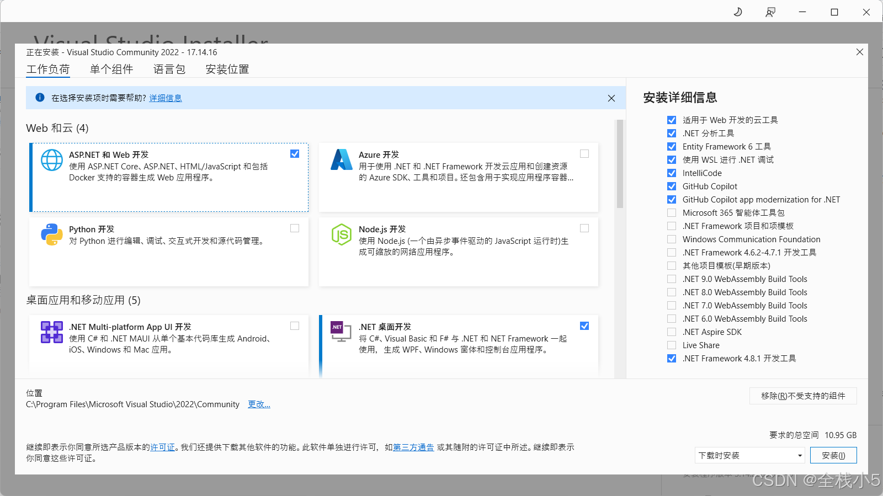Open the 语言包 tab

pyautogui.click(x=169, y=69)
